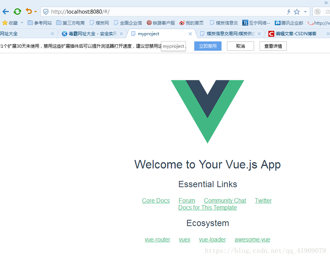Close the myproject tab
The width and height of the screenshot is (330, 258).
click(190, 34)
